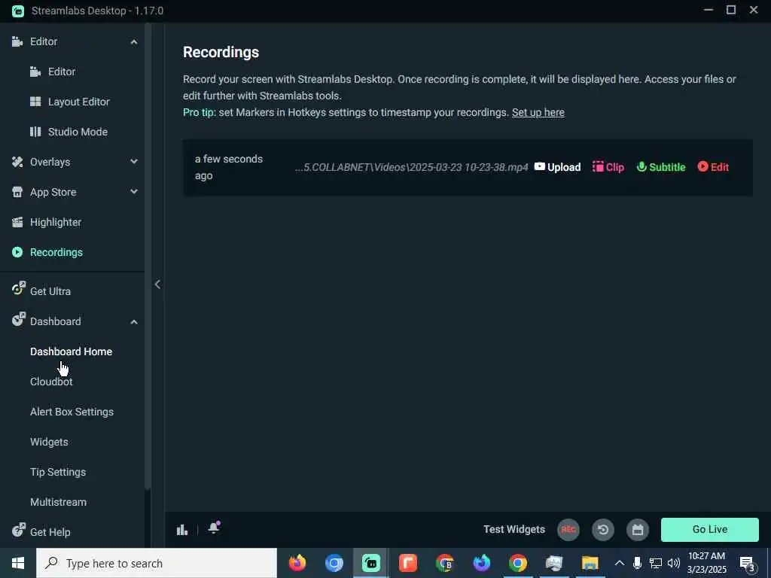Click the green Subtitle microphone icon
The width and height of the screenshot is (771, 578).
click(x=641, y=166)
